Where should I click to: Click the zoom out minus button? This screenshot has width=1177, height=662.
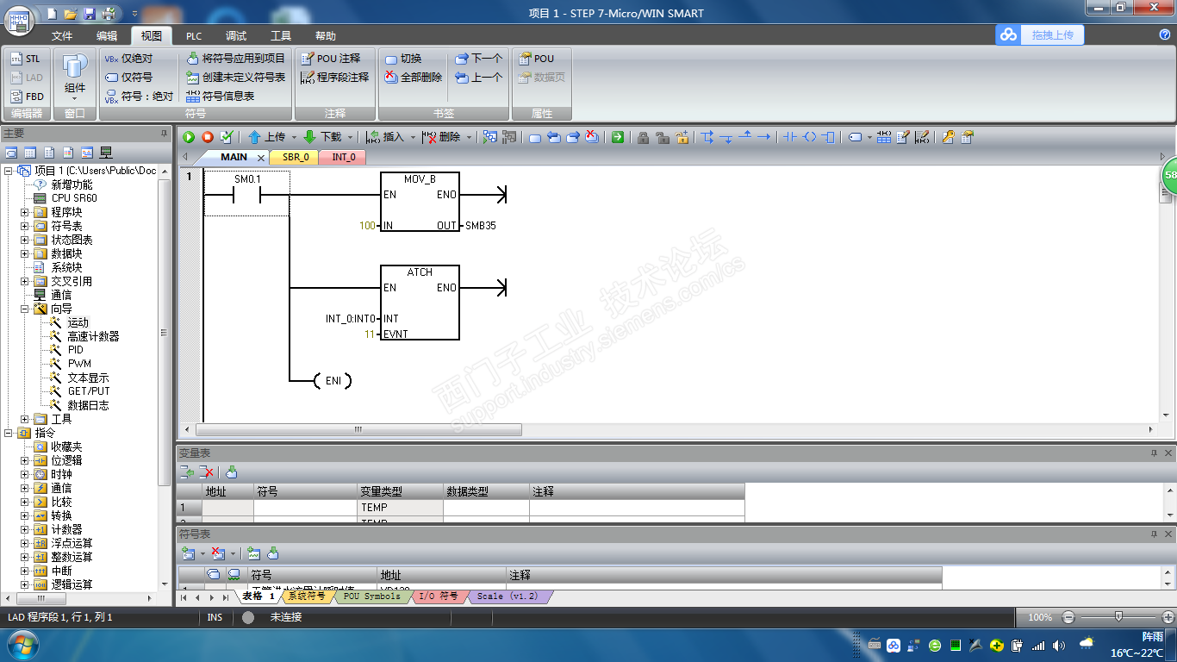click(1068, 617)
